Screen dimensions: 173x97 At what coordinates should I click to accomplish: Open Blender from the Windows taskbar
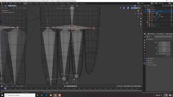55,95
